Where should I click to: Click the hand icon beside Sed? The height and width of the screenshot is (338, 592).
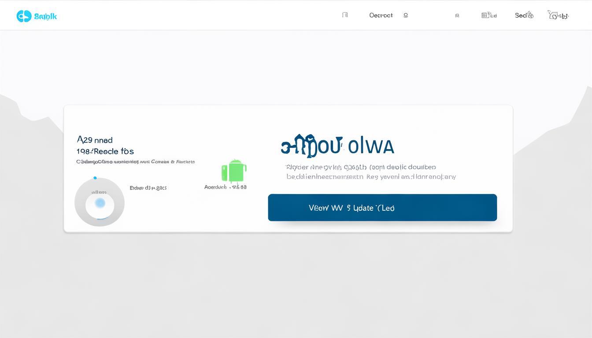coord(530,15)
